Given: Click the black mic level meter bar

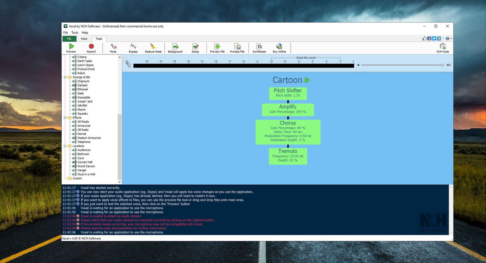Looking at the screenshot, I should click(244, 66).
